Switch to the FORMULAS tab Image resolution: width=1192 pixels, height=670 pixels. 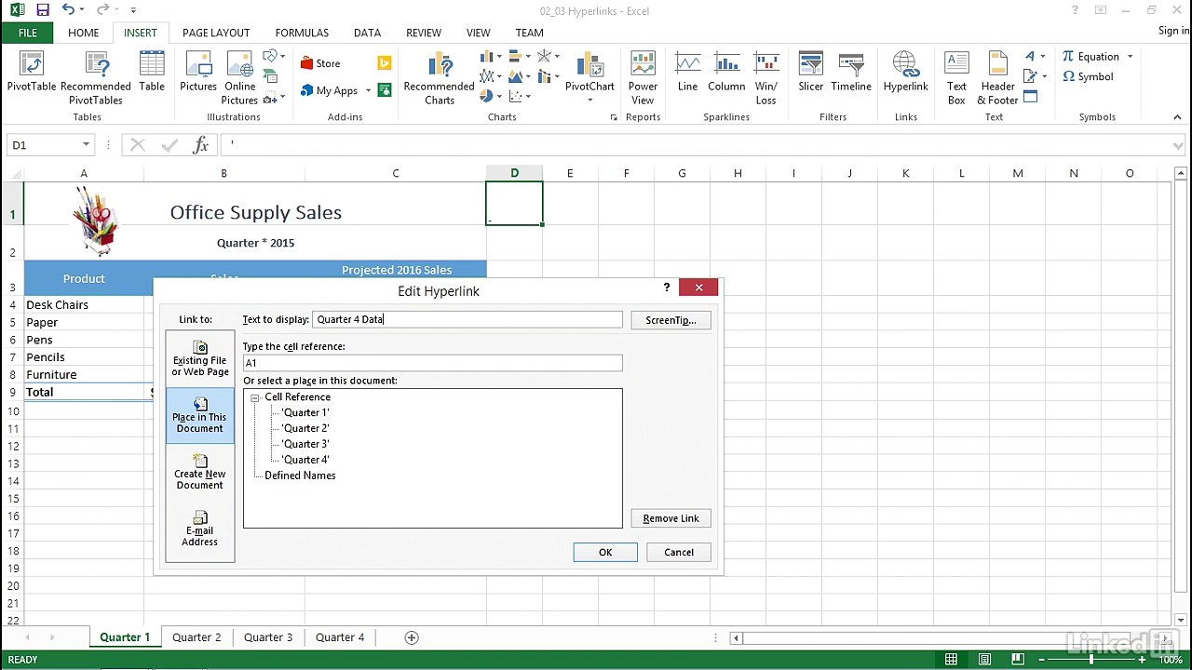tap(302, 33)
